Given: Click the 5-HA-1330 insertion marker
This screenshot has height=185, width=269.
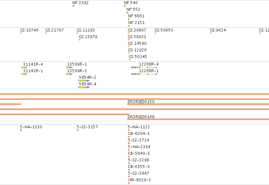Looking at the screenshot, I should tap(21, 130).
